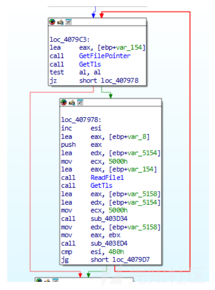This screenshot has width=215, height=290.
Task: Select the sub_403ED4 call operand
Action: point(109,243)
